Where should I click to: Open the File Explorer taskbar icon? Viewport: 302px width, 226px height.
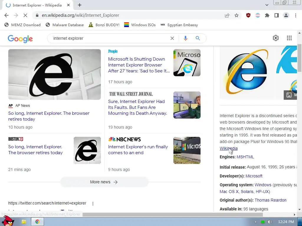pyautogui.click(x=24, y=222)
